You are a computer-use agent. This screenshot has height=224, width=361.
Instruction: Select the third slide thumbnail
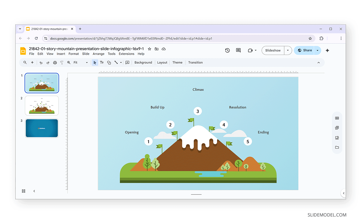[42, 128]
